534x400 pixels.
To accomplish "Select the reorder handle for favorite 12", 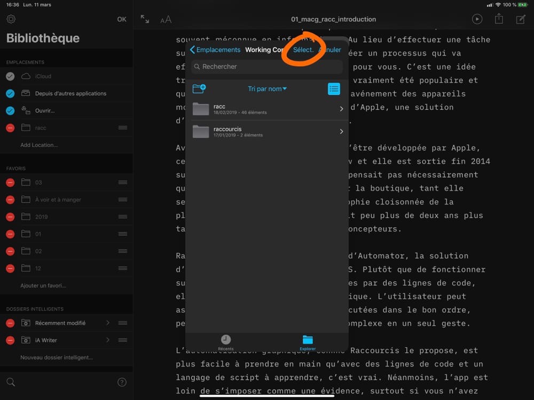I will [123, 268].
